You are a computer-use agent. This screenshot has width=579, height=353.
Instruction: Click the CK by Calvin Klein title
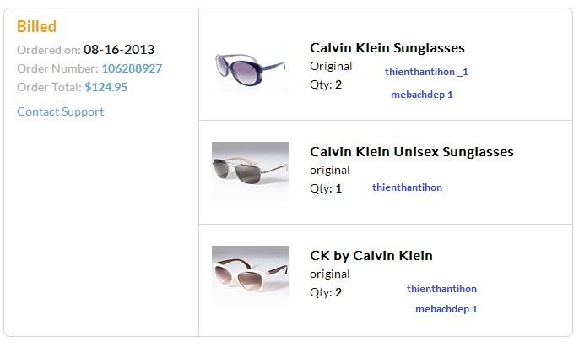[371, 256]
